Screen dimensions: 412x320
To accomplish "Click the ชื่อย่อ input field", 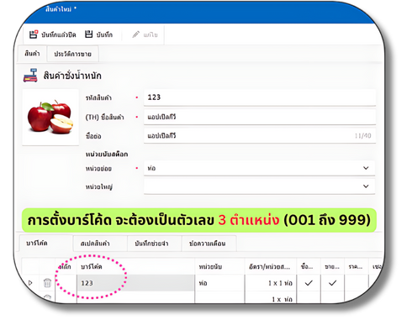I will pos(260,136).
